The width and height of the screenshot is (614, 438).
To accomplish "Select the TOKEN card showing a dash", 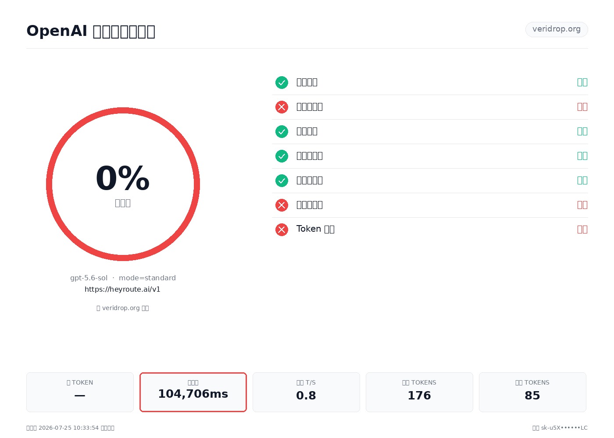I will click(80, 392).
